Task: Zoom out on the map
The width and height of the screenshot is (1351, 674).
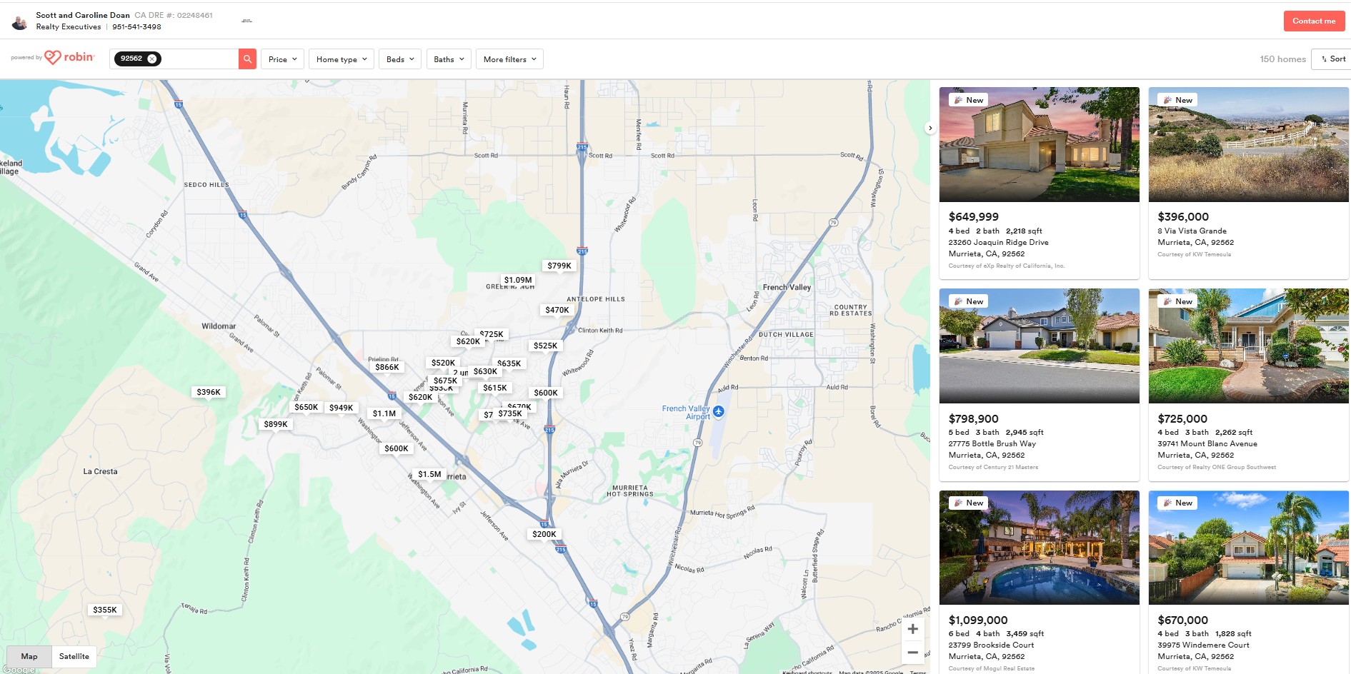Action: tap(912, 653)
